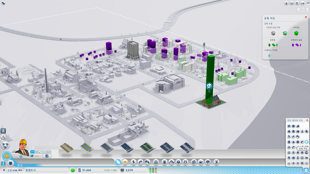Click the population count 3,678
Screen dimensions: 310x174
coord(129,170)
